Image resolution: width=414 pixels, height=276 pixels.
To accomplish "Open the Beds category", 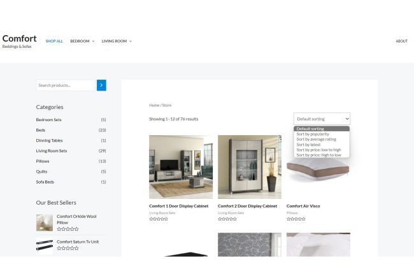I will tap(41, 130).
